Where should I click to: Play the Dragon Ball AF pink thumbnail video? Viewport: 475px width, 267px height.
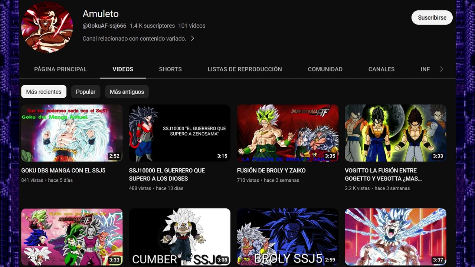coord(72,237)
